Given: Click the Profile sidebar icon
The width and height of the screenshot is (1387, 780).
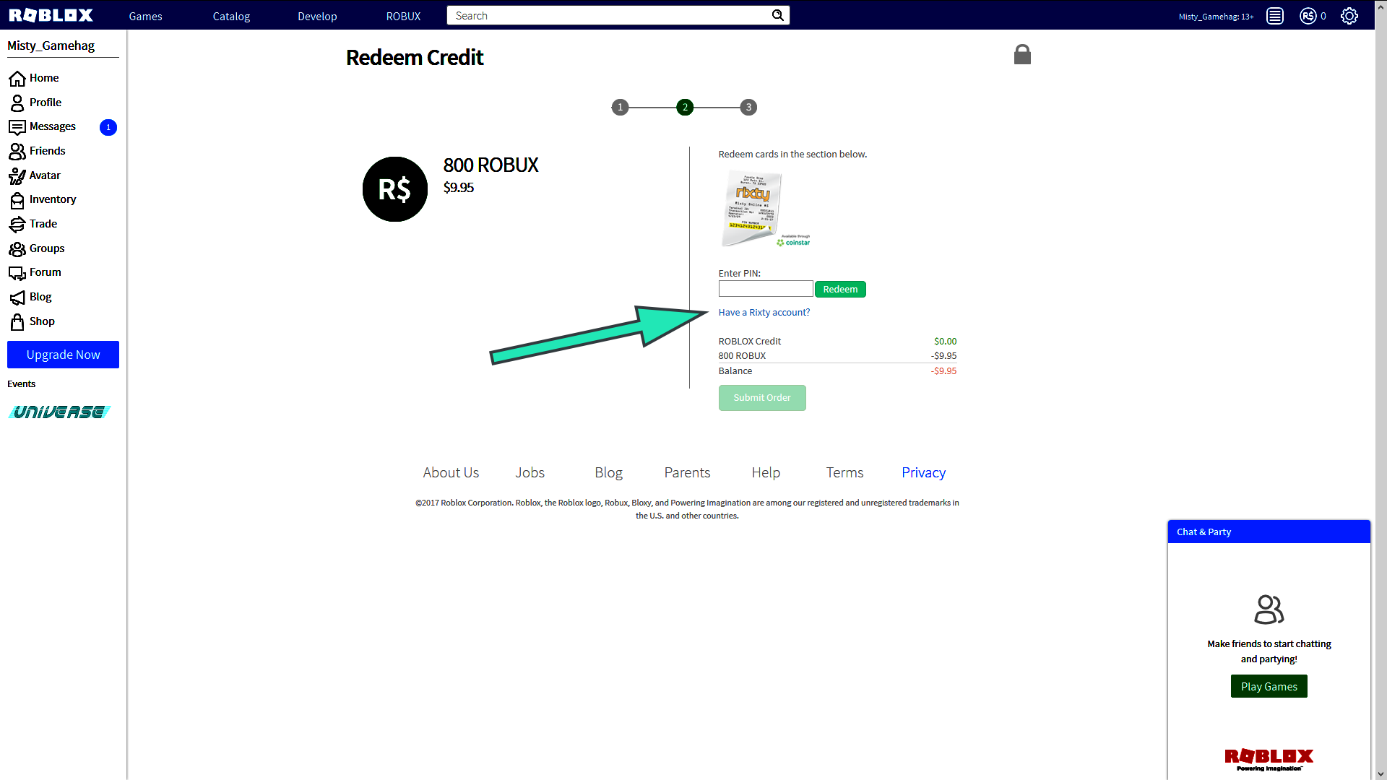Looking at the screenshot, I should [x=17, y=102].
